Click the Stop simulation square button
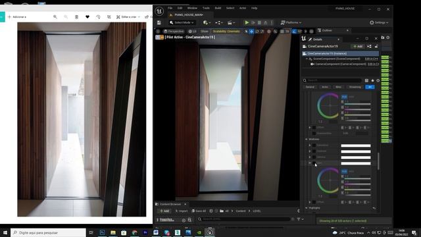 pyautogui.click(x=259, y=22)
